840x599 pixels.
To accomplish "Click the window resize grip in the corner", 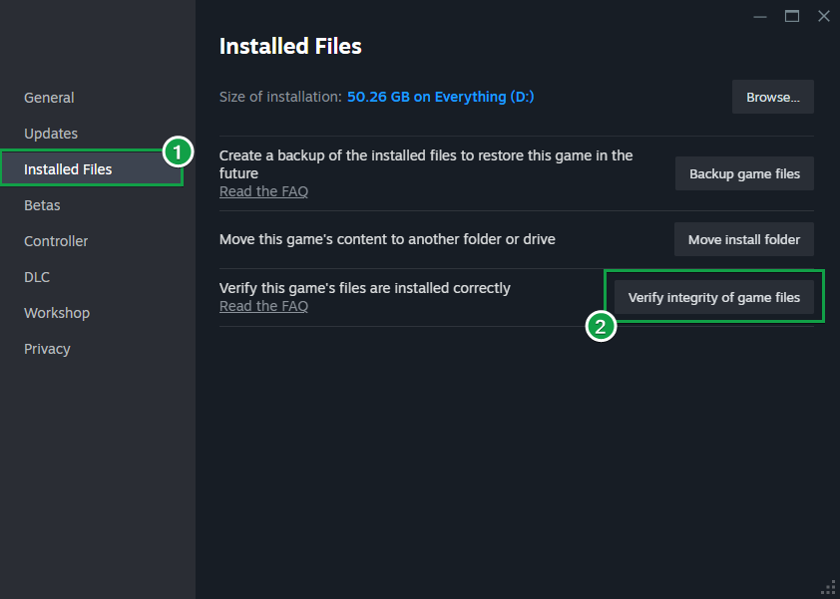I will pyautogui.click(x=827, y=587).
